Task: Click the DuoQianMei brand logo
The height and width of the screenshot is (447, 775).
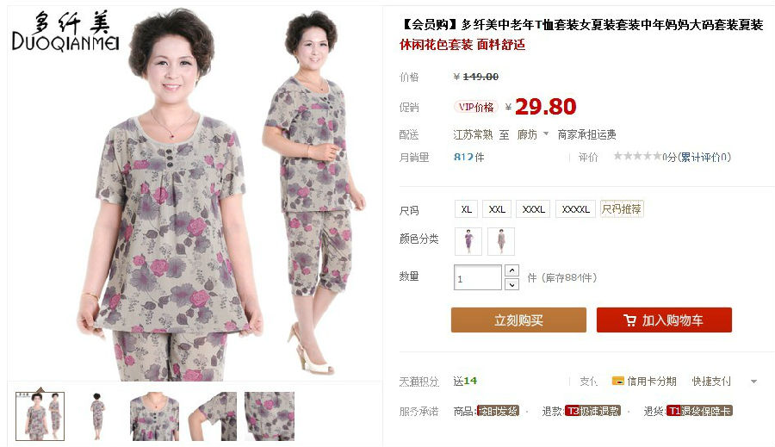Action: click(65, 32)
